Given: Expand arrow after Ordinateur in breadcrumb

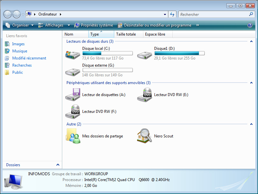Looking at the screenshot, I should click(61, 14).
